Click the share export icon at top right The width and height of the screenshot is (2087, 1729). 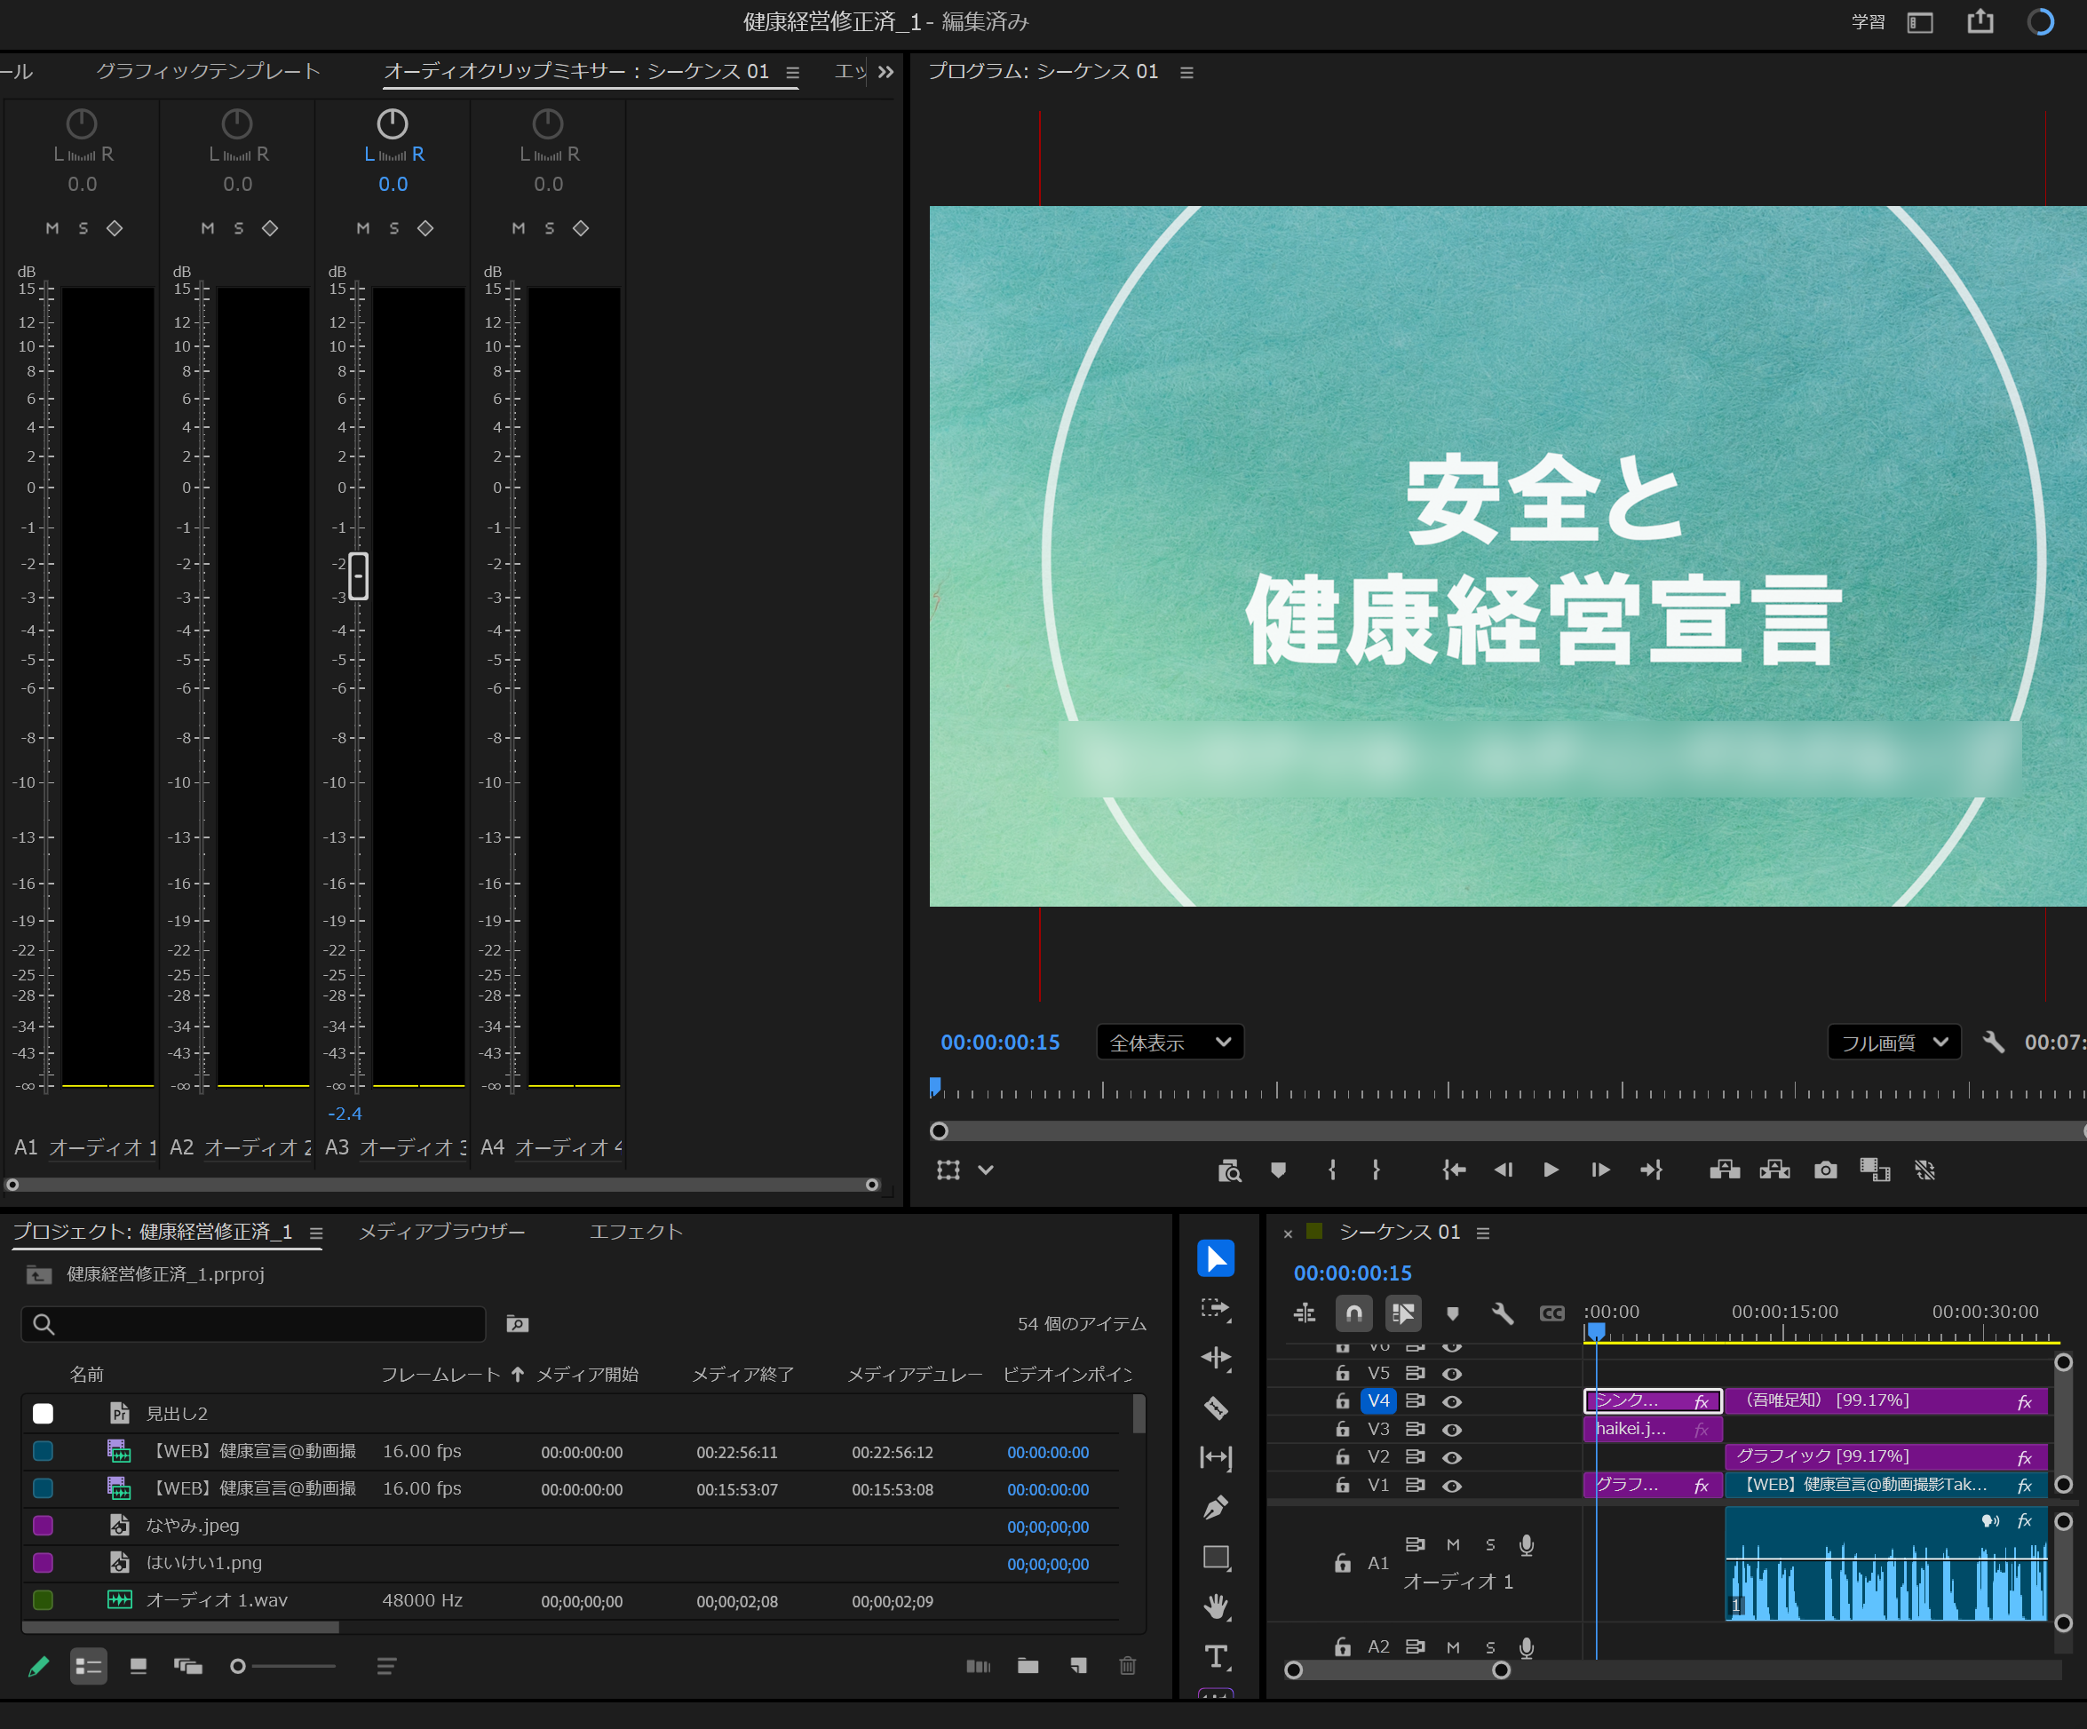pyautogui.click(x=1980, y=20)
